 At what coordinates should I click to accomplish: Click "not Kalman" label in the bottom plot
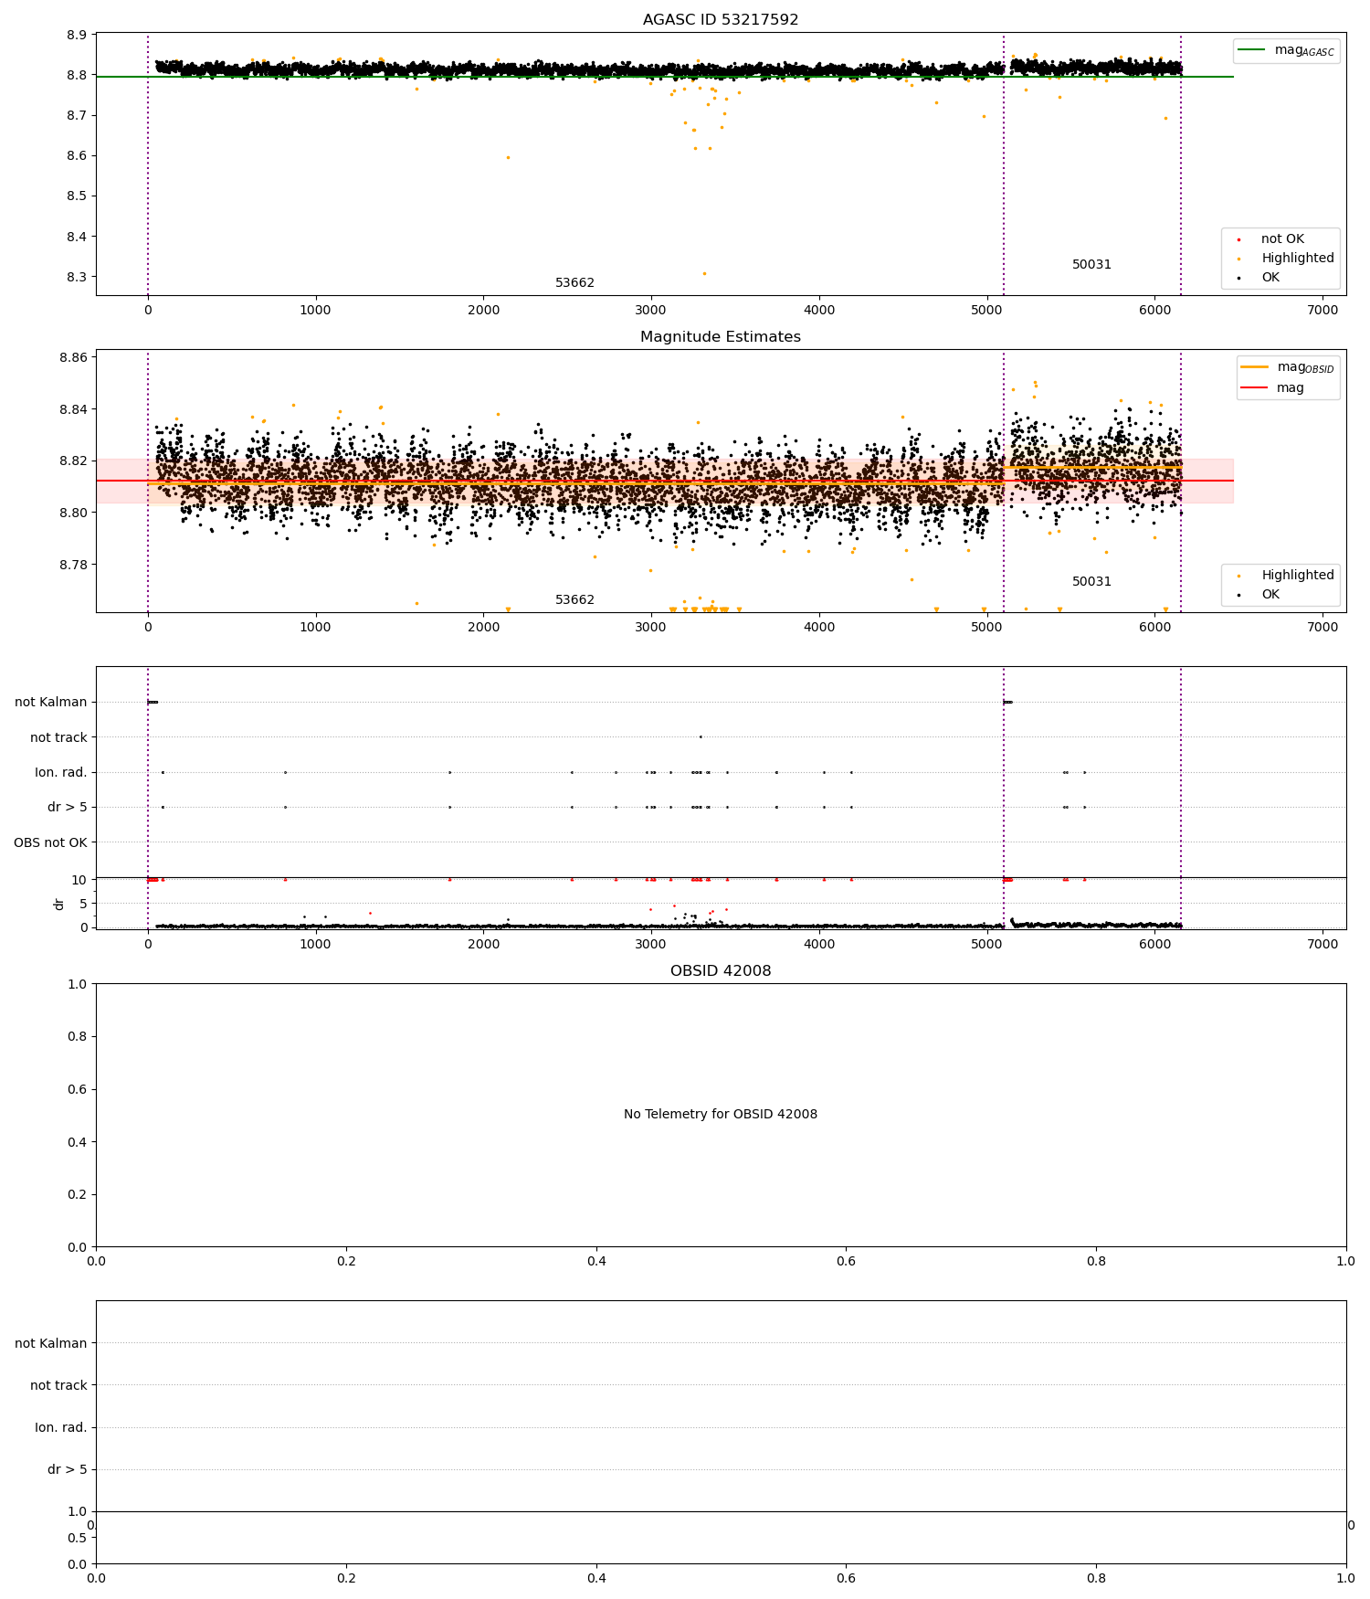click(51, 1343)
